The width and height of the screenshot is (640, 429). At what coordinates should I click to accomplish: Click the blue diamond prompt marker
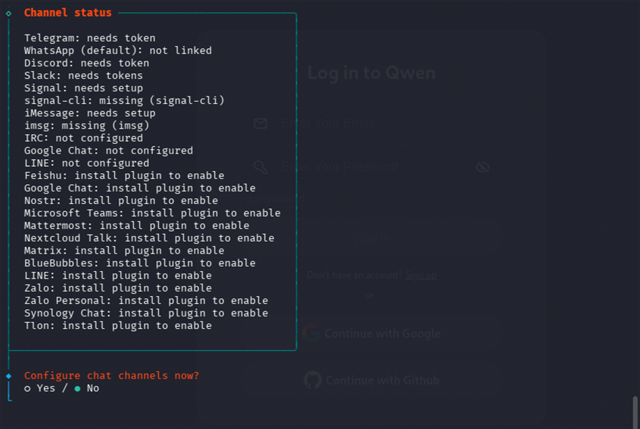(9, 376)
